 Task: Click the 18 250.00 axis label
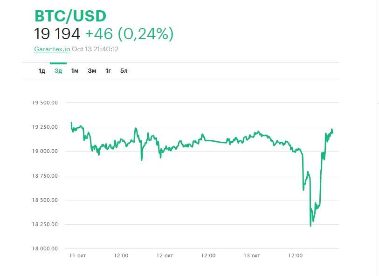tap(44, 224)
